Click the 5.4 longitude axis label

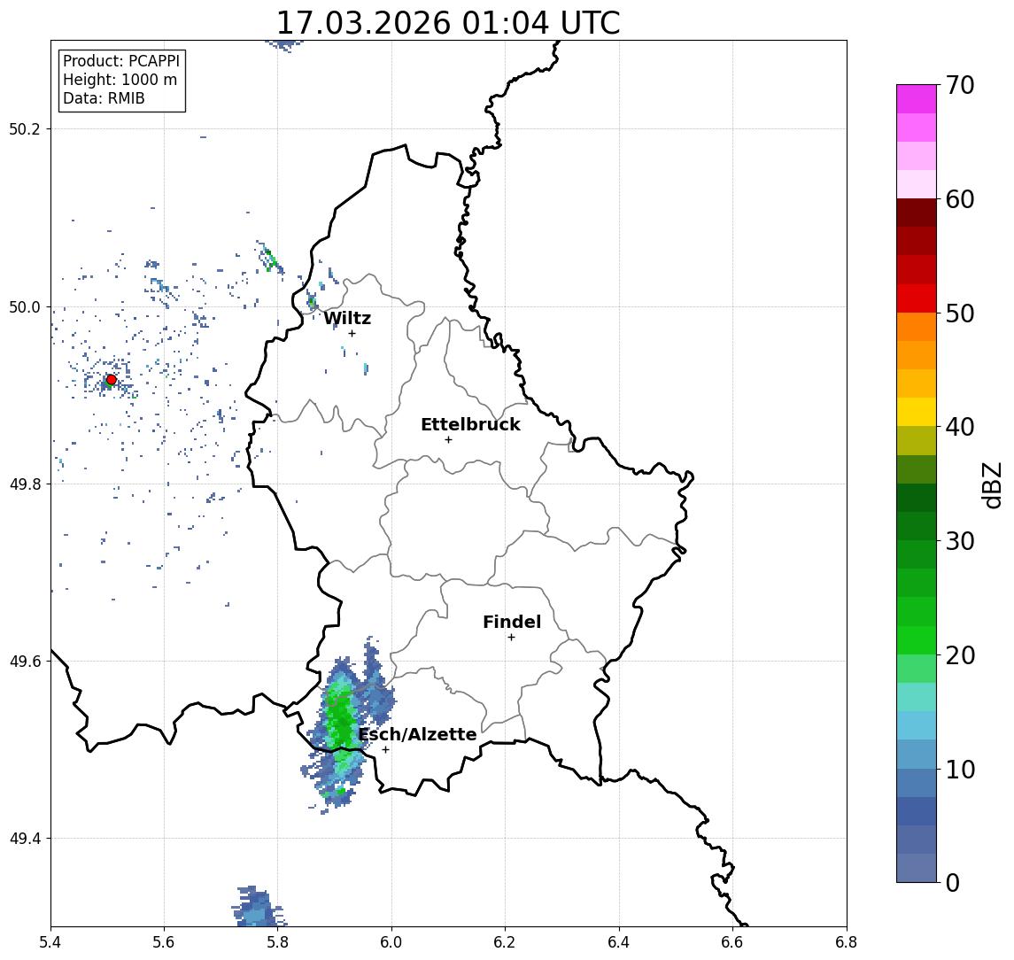[50, 942]
